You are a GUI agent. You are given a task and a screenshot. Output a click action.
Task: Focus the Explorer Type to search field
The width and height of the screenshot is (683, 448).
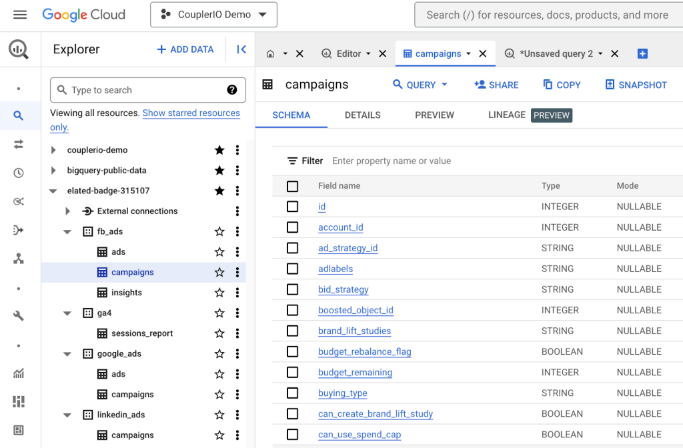147,90
